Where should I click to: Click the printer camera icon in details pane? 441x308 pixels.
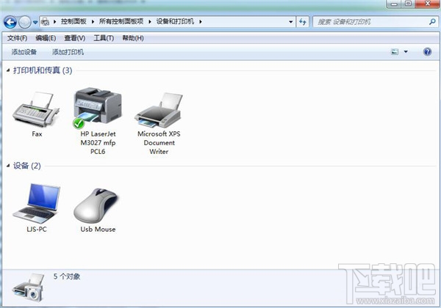[29, 287]
